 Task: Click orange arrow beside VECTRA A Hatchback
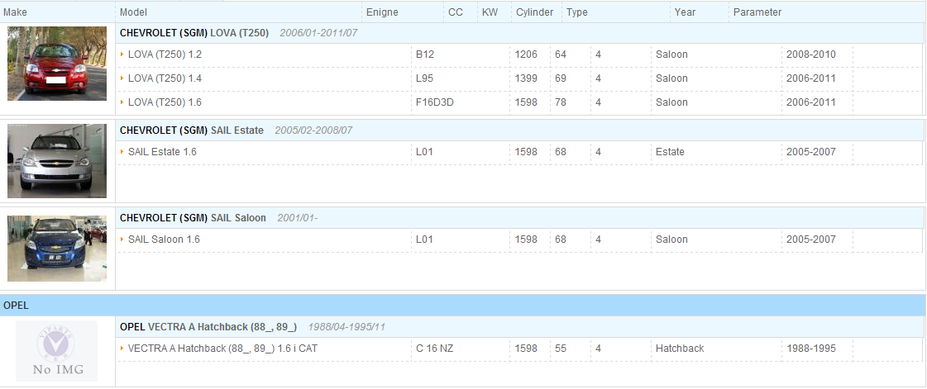(x=122, y=349)
